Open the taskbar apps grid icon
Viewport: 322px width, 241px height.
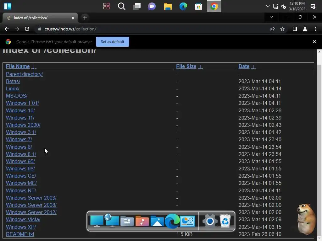click(x=106, y=6)
